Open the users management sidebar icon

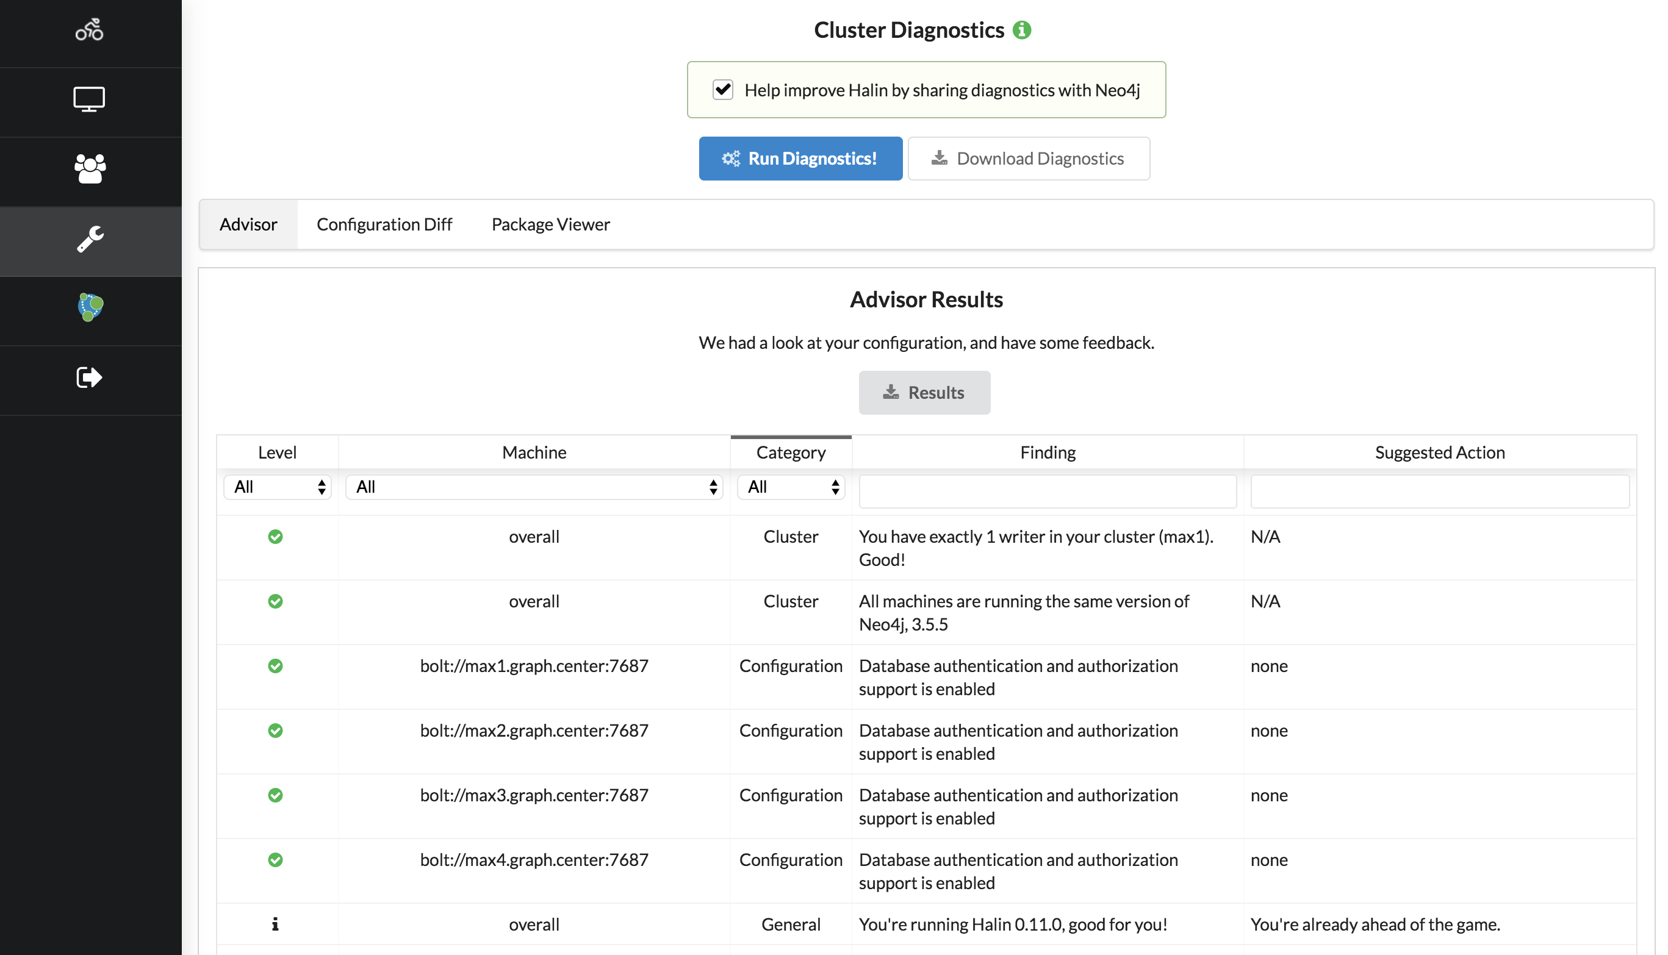click(x=89, y=168)
